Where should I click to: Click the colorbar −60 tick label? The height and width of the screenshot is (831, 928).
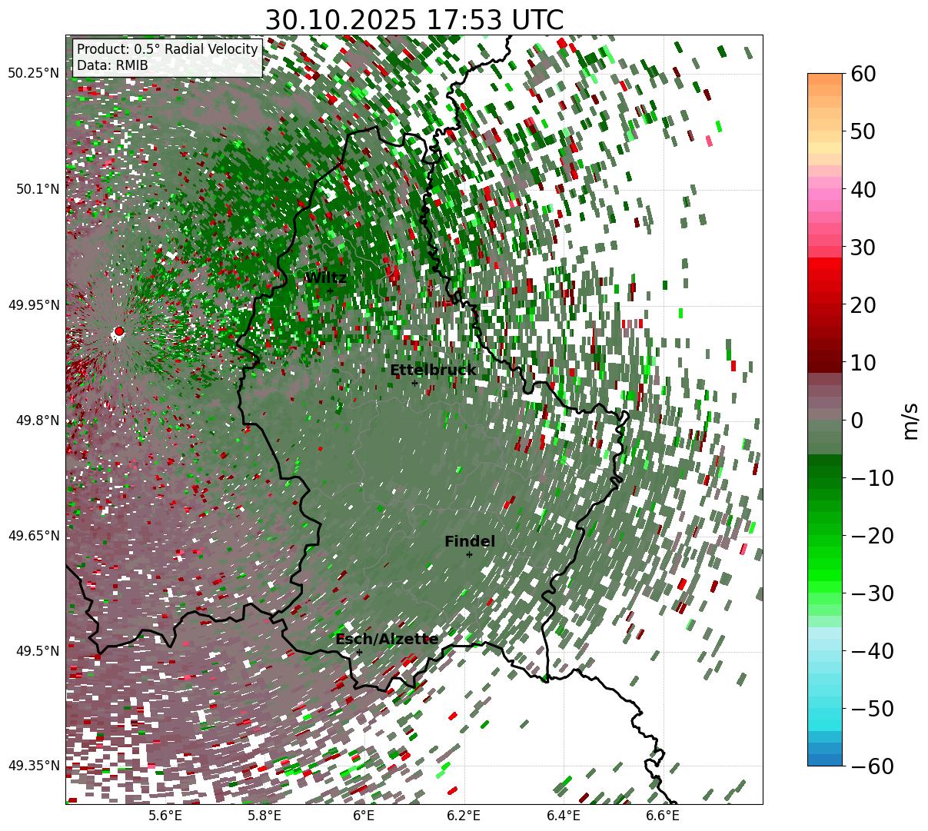[x=872, y=766]
